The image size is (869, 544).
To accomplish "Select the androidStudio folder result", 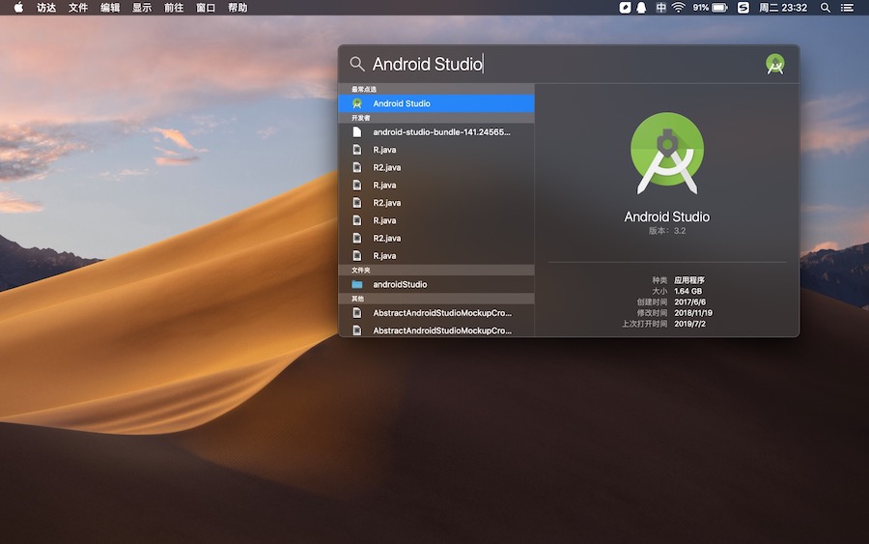I will (436, 284).
